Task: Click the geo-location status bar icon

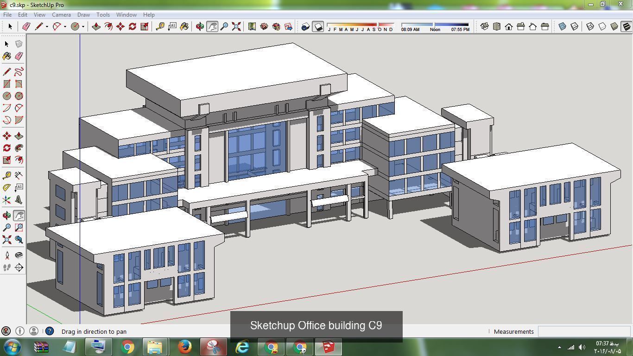Action: 6,331
